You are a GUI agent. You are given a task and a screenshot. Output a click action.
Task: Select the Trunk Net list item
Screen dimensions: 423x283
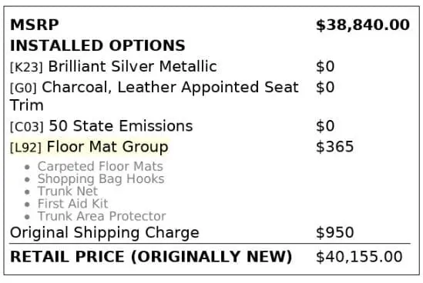(68, 191)
